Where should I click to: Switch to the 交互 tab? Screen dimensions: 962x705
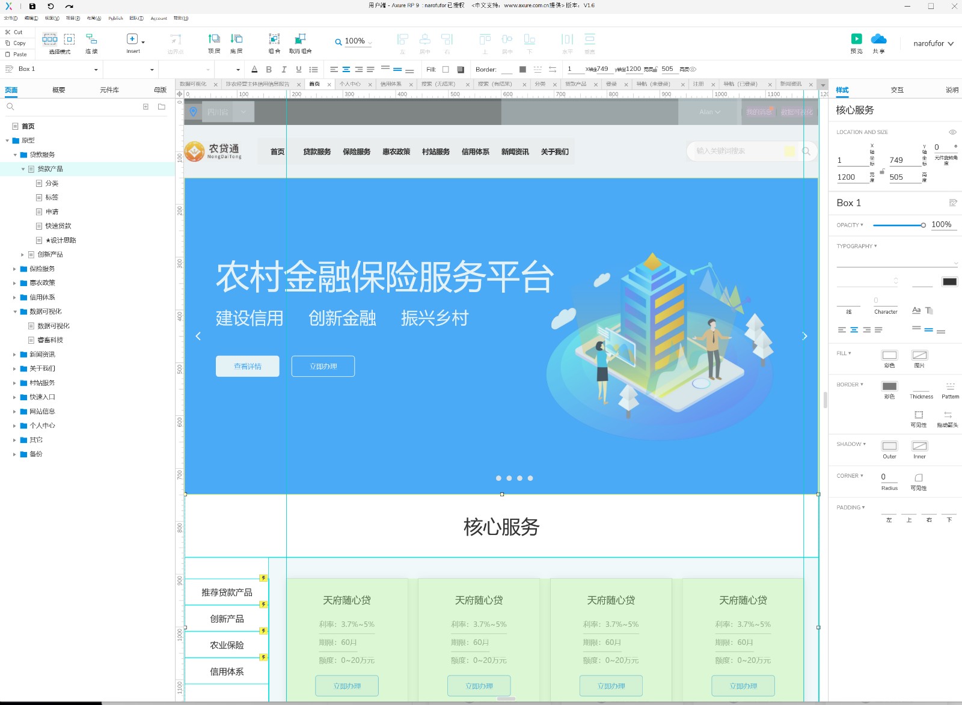coord(897,90)
